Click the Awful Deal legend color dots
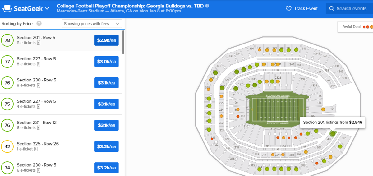This screenshot has width=373, height=176. (x=368, y=27)
